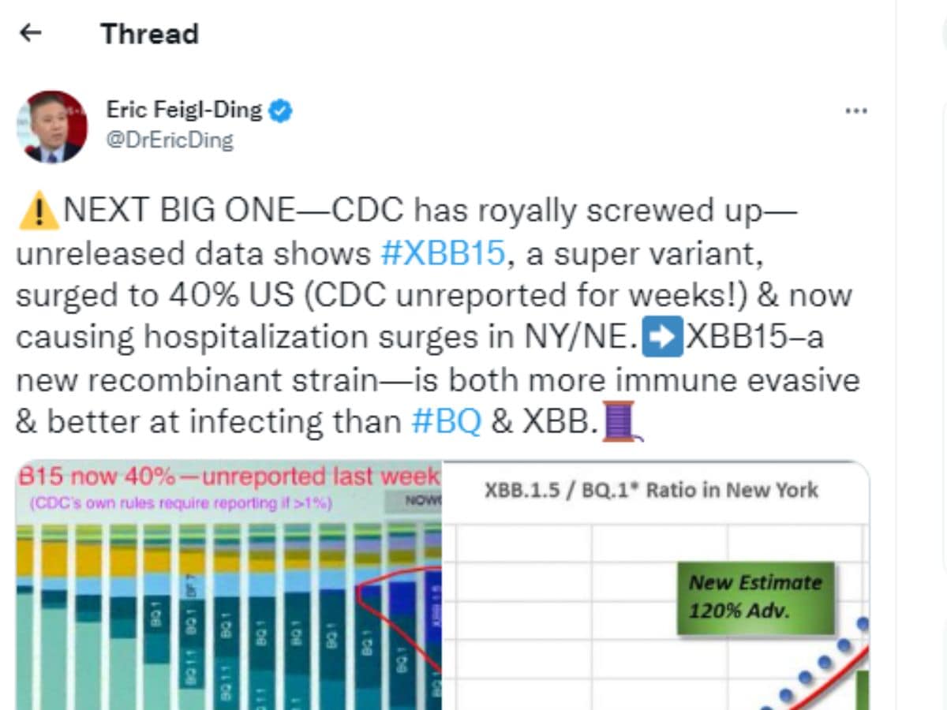The height and width of the screenshot is (710, 947).
Task: Click the Thread page heading
Action: click(x=149, y=34)
